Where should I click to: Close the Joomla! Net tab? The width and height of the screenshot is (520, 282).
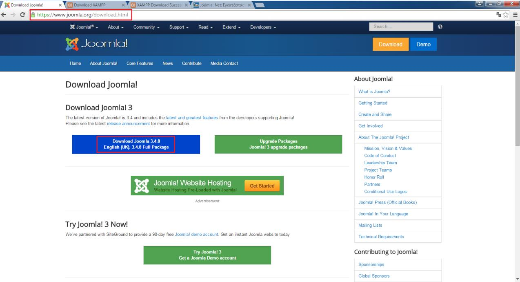point(249,5)
